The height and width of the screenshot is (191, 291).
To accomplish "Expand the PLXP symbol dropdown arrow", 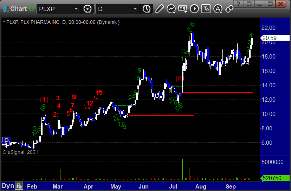I will click(76, 9).
